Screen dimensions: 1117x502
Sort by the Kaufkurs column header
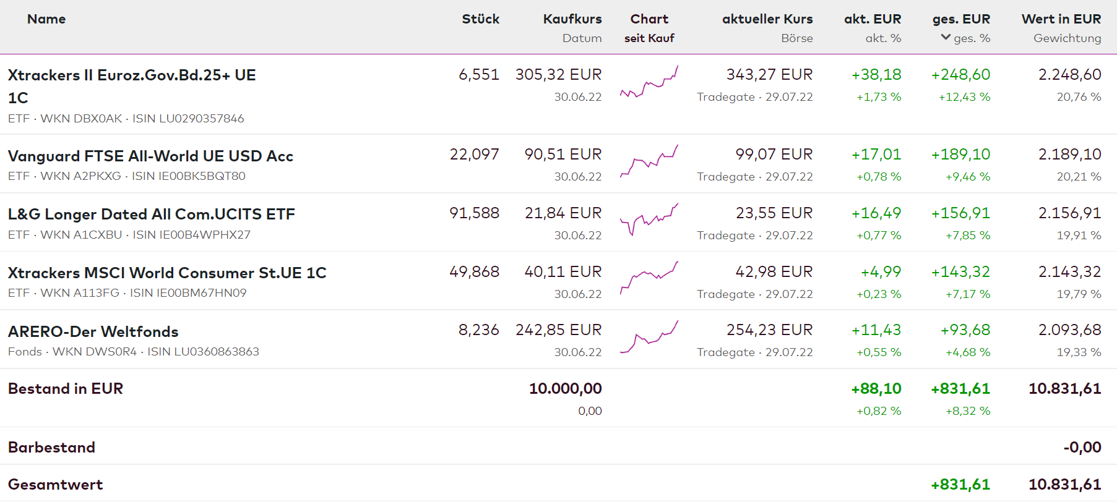point(572,19)
